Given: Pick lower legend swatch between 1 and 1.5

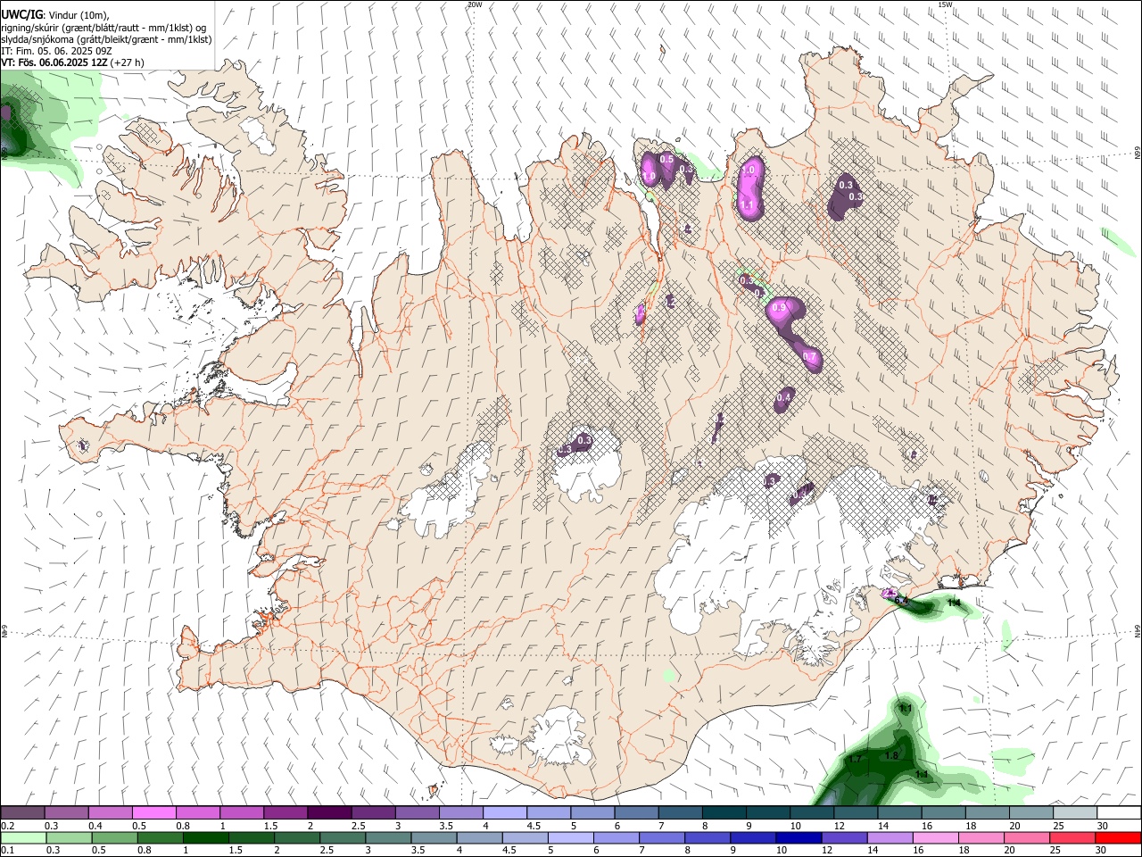Looking at the screenshot, I should [x=205, y=838].
